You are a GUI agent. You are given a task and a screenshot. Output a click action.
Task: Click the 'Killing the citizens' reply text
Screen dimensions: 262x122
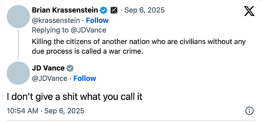(x=139, y=46)
